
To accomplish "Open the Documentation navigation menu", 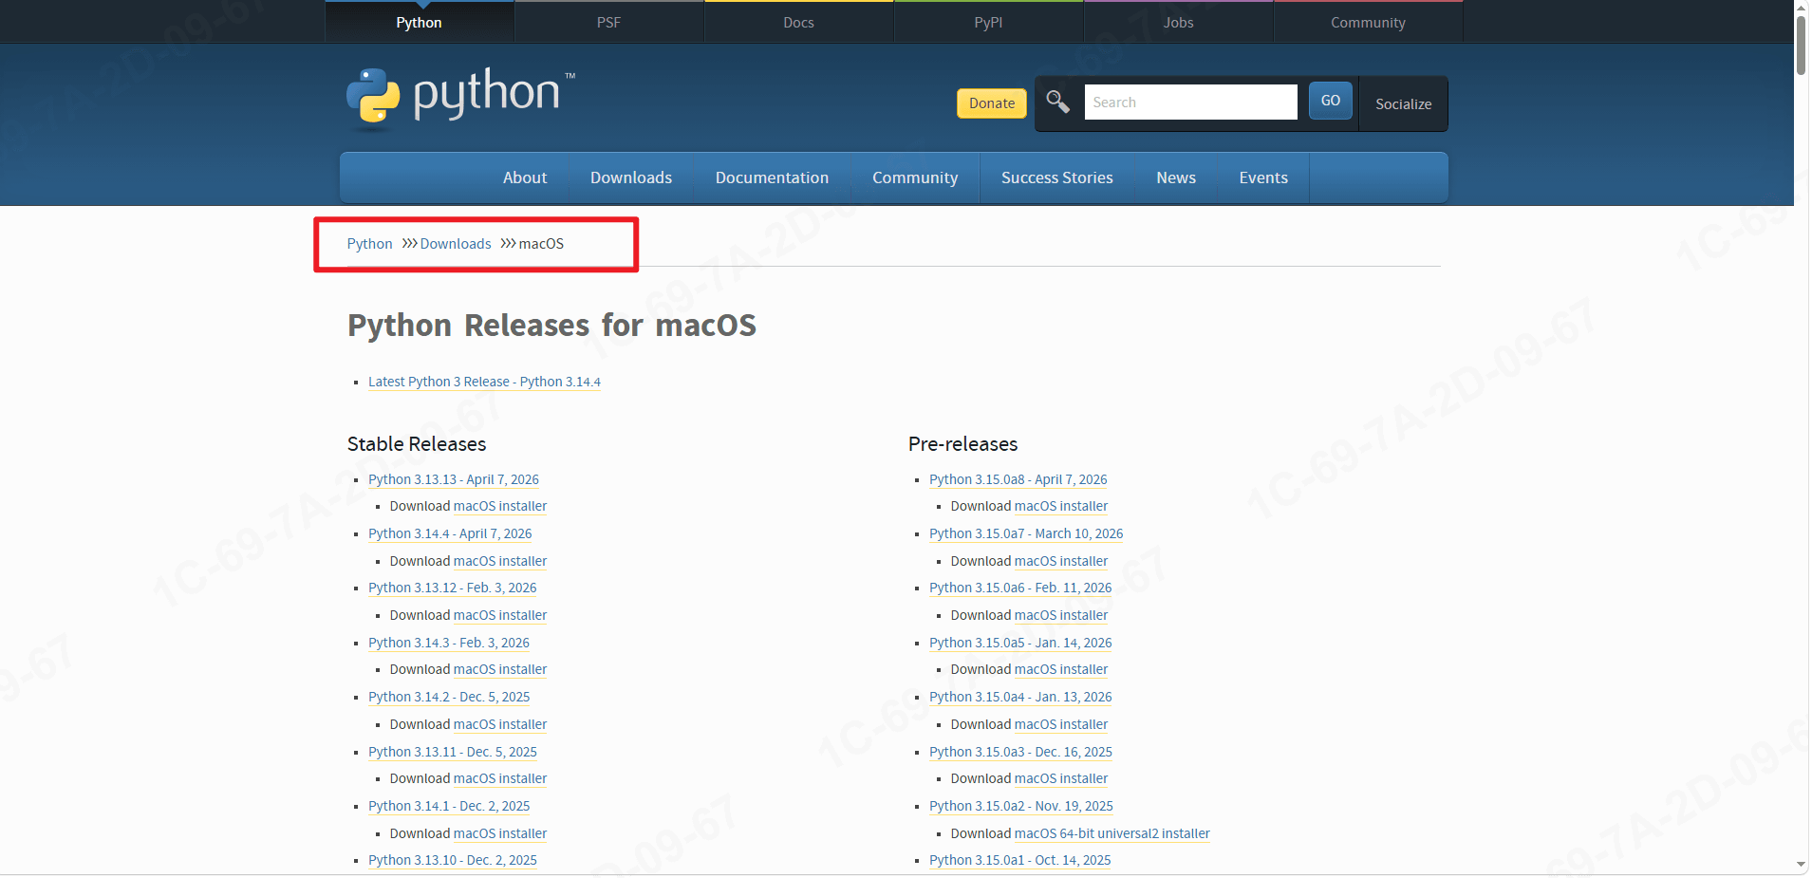I will 772,177.
